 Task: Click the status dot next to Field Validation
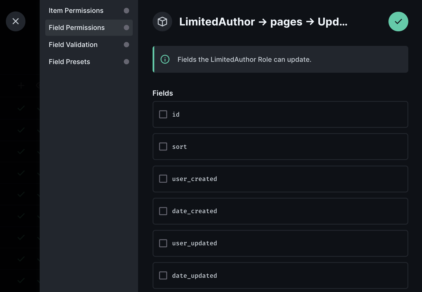click(126, 45)
